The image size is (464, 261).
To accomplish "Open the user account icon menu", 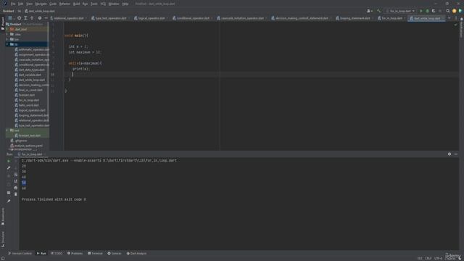I will tap(369, 11).
